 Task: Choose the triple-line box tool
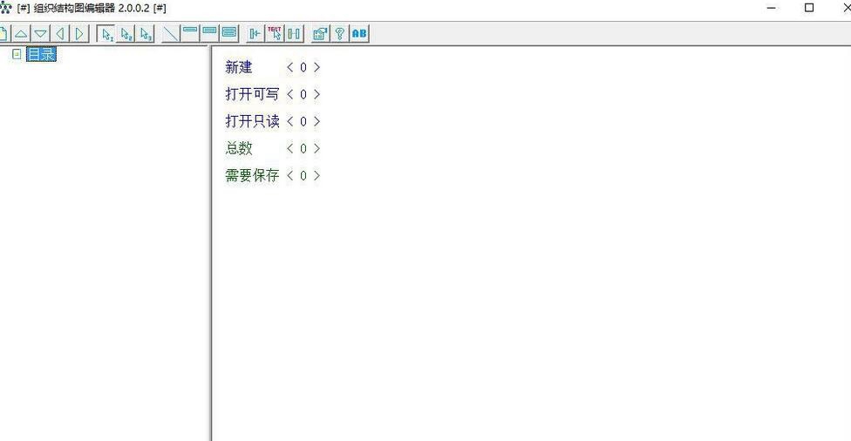coord(229,34)
